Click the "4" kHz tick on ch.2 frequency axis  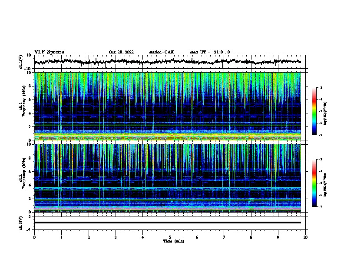30,185
